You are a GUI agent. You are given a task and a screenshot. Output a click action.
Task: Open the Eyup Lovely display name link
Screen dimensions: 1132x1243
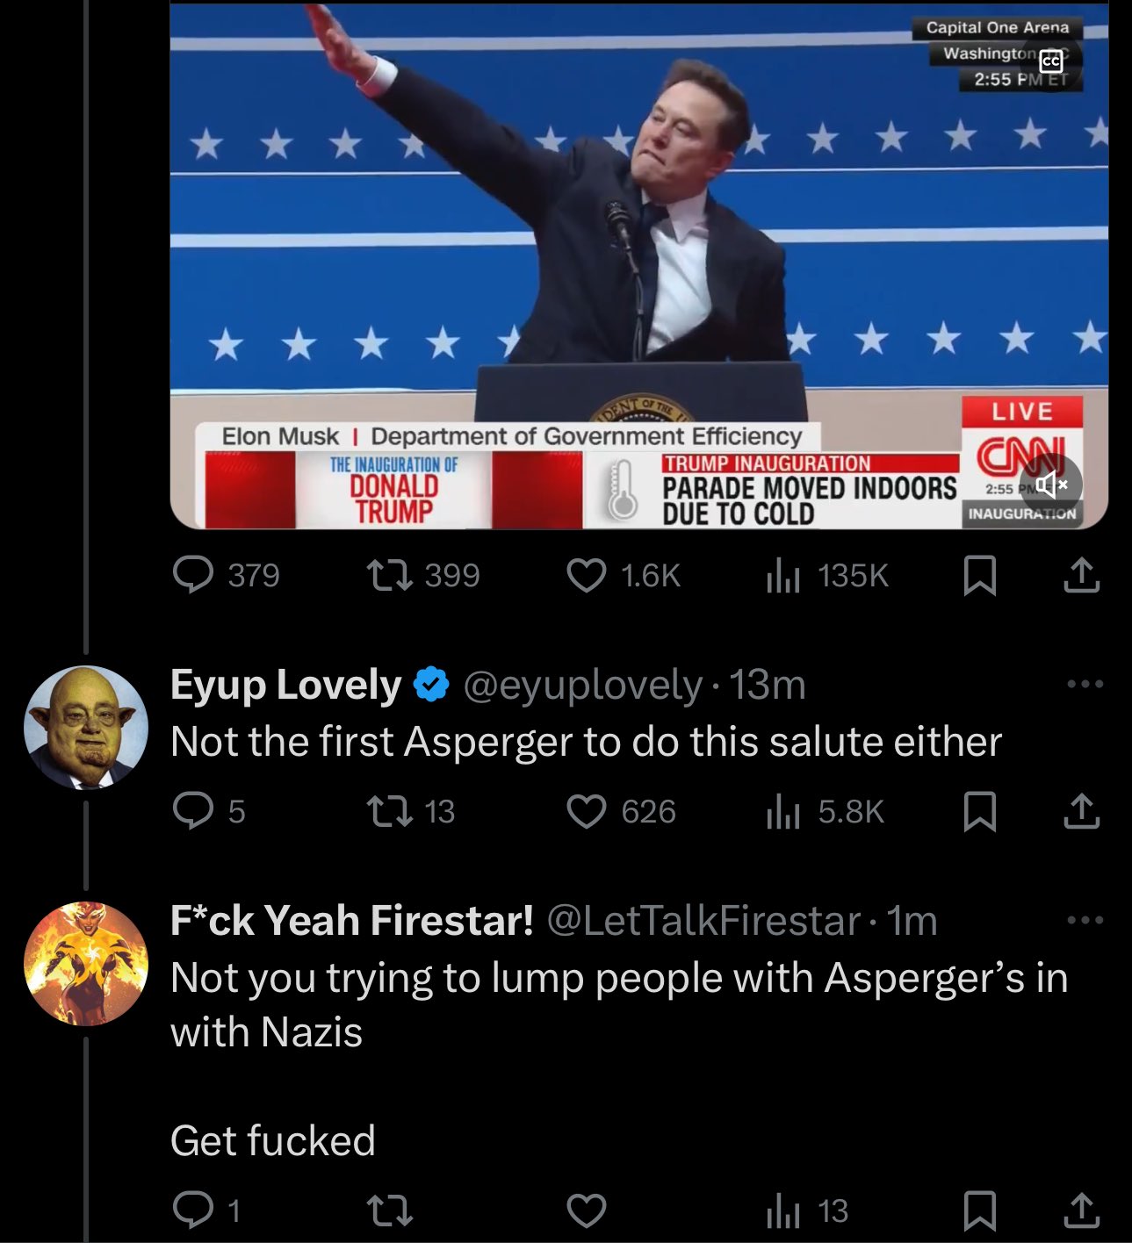tap(285, 685)
